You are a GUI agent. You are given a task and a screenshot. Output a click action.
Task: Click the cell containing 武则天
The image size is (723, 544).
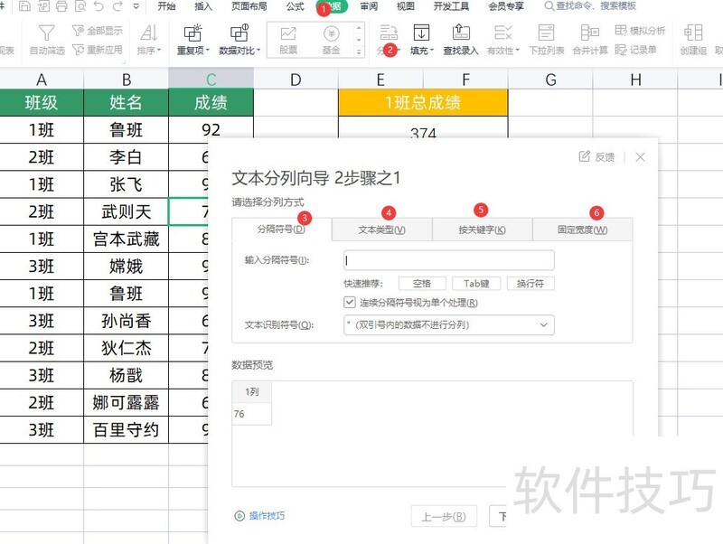click(127, 212)
